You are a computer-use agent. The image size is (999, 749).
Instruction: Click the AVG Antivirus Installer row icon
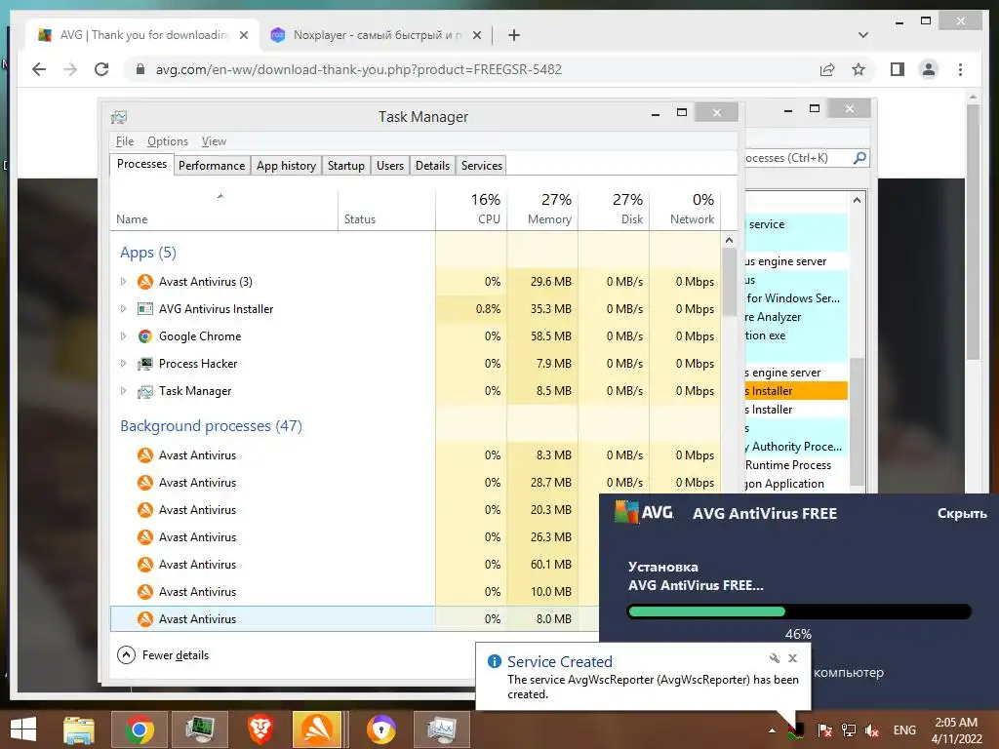click(x=145, y=309)
